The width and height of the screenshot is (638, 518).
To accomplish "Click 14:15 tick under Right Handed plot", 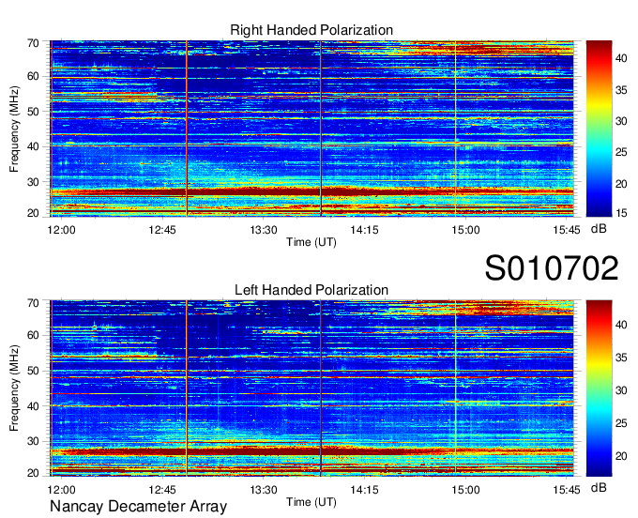I will [x=365, y=230].
